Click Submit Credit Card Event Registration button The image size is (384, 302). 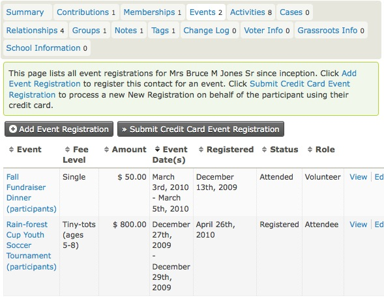coord(201,129)
